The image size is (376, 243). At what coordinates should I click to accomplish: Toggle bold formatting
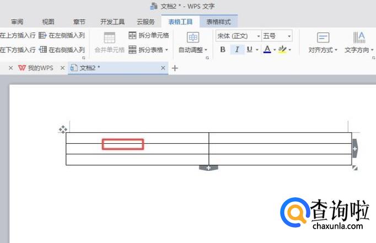coord(223,50)
